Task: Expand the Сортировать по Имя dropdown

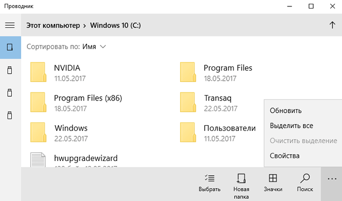Action: [66, 47]
